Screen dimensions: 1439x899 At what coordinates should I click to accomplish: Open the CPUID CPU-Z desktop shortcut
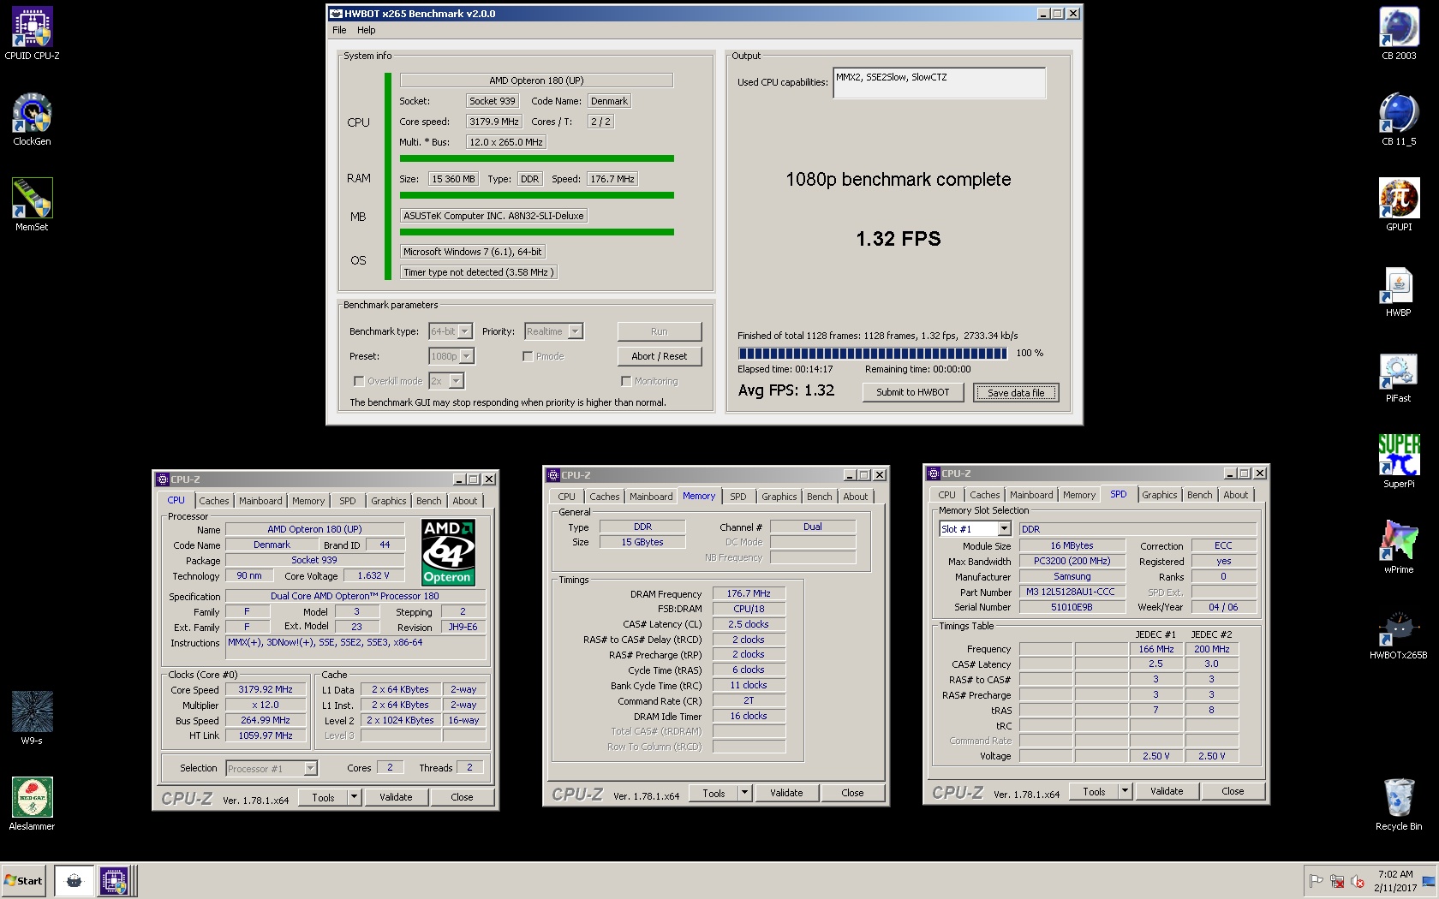coord(32,33)
